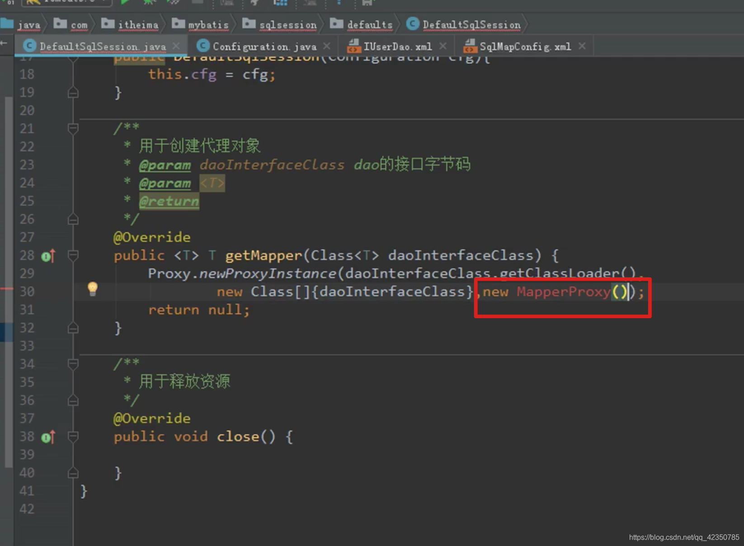Click the com folder icon in breadcrumbs
Image resolution: width=744 pixels, height=546 pixels.
point(60,23)
